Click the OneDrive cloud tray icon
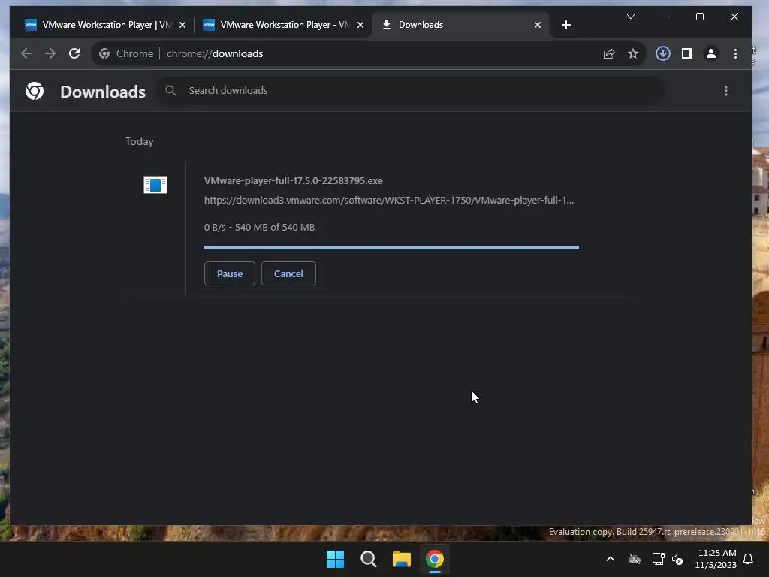Viewport: 769px width, 577px height. tap(635, 559)
